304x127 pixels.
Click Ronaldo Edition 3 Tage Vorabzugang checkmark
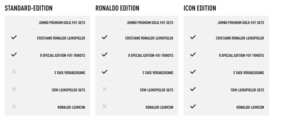pyautogui.click(x=105, y=72)
